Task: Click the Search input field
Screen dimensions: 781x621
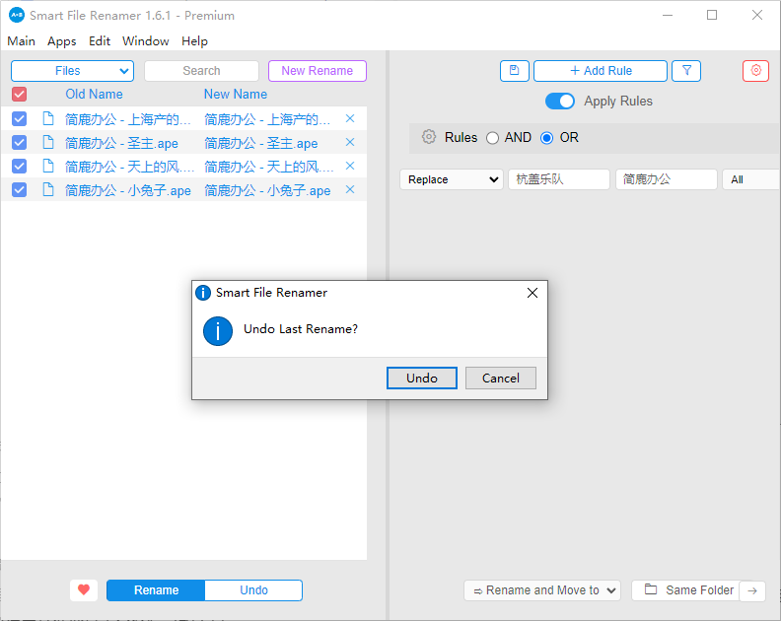Action: point(201,71)
